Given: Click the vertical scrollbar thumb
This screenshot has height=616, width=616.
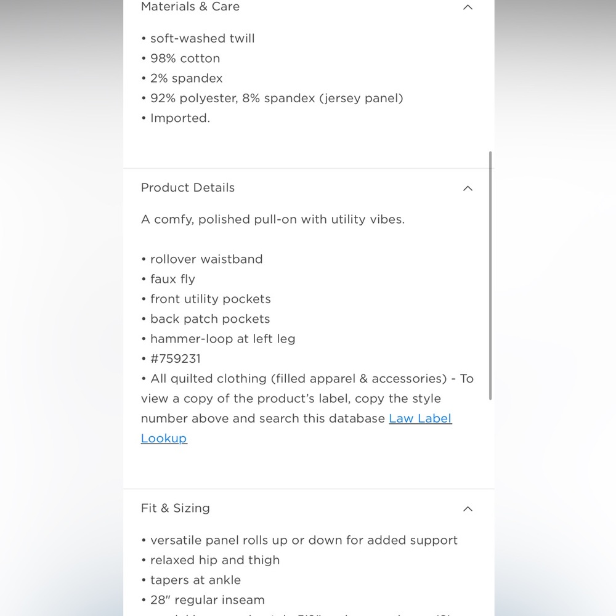Looking at the screenshot, I should [490, 274].
